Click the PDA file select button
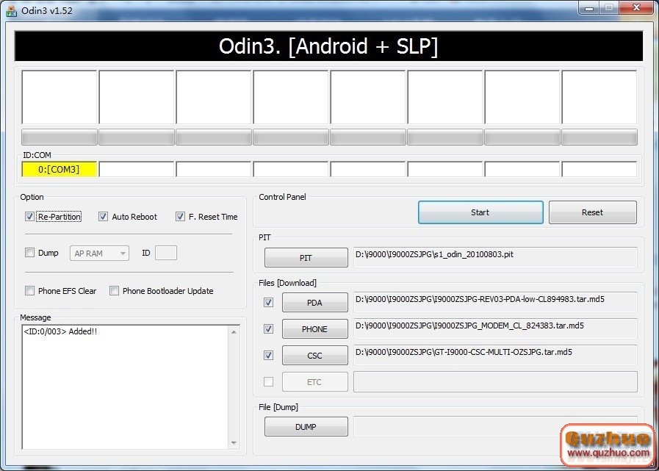The image size is (659, 471). pos(314,302)
